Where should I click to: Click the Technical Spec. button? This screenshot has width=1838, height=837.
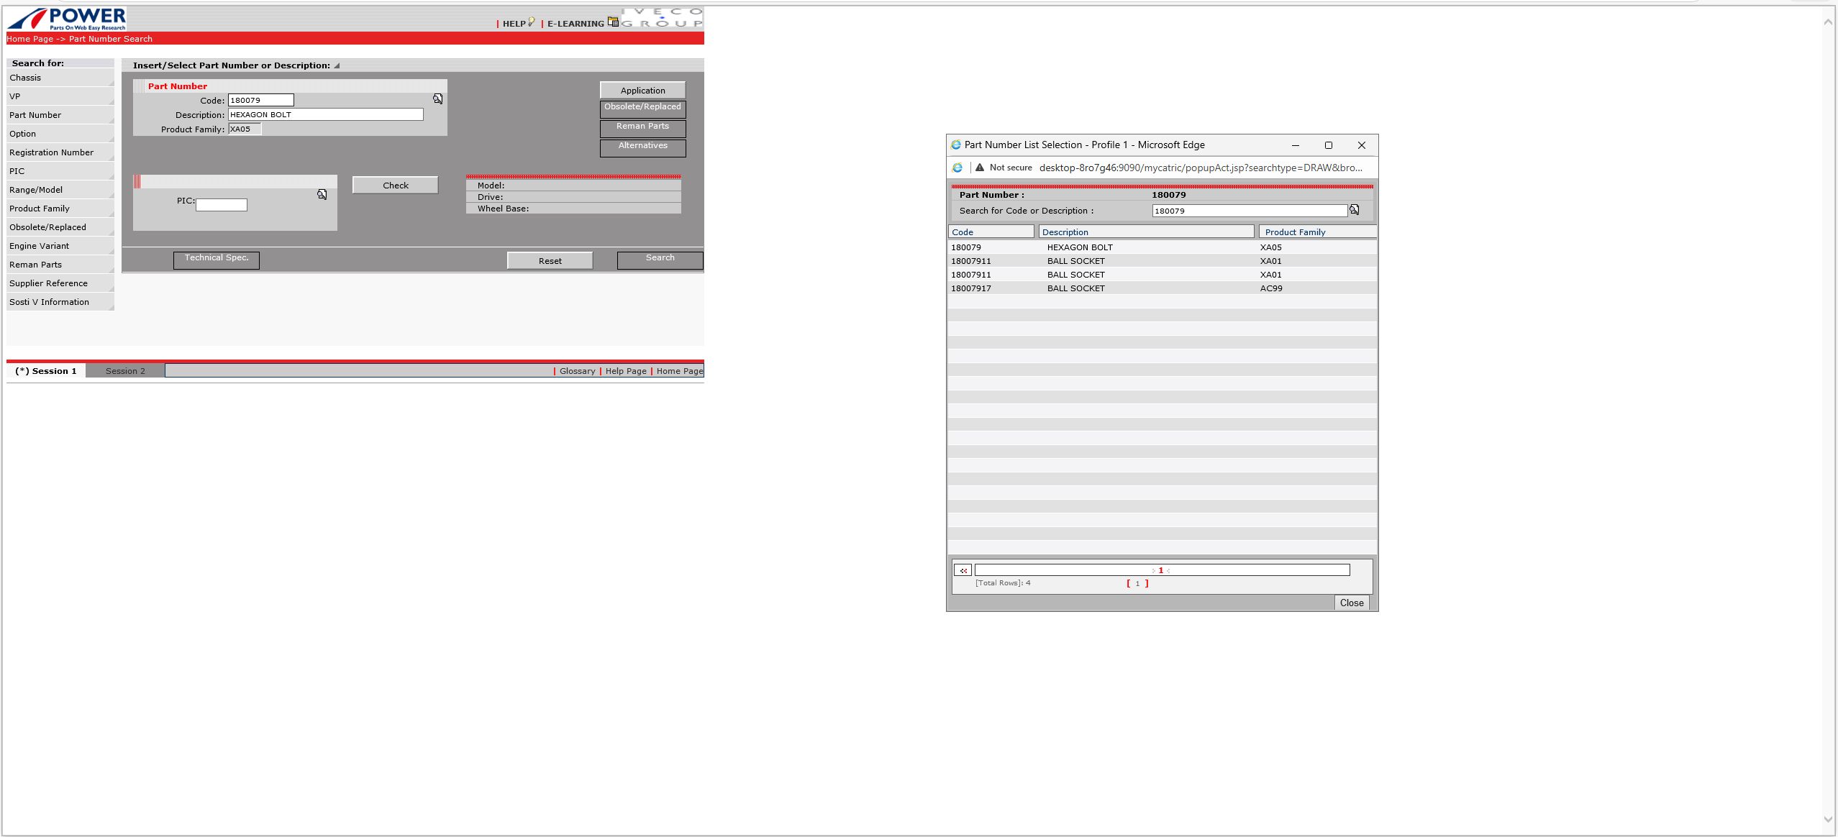[x=216, y=259]
